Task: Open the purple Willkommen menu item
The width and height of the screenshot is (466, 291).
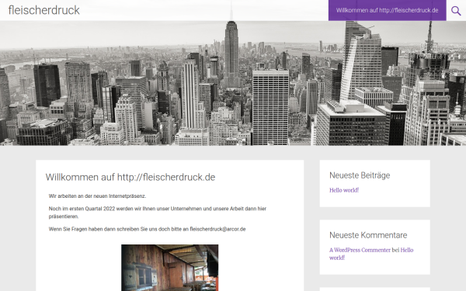Action: click(x=387, y=10)
